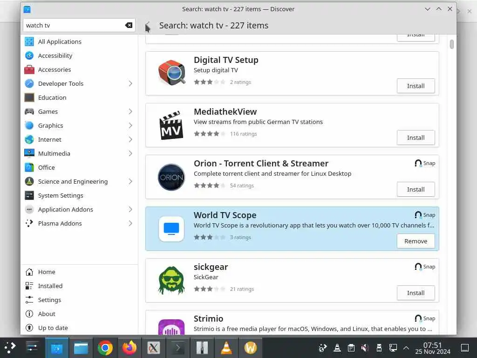
Task: Click the Science and Engineering icon
Action: click(29, 181)
